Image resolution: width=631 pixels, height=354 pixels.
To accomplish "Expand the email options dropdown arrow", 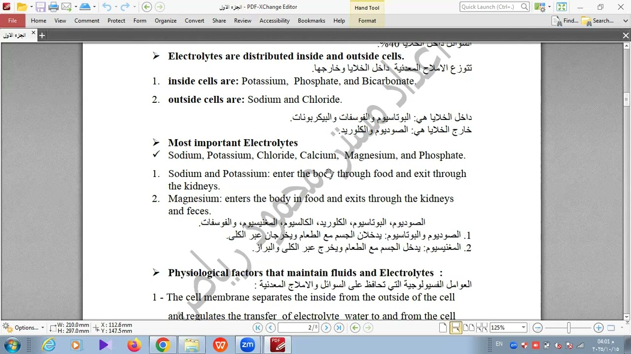I will (75, 7).
